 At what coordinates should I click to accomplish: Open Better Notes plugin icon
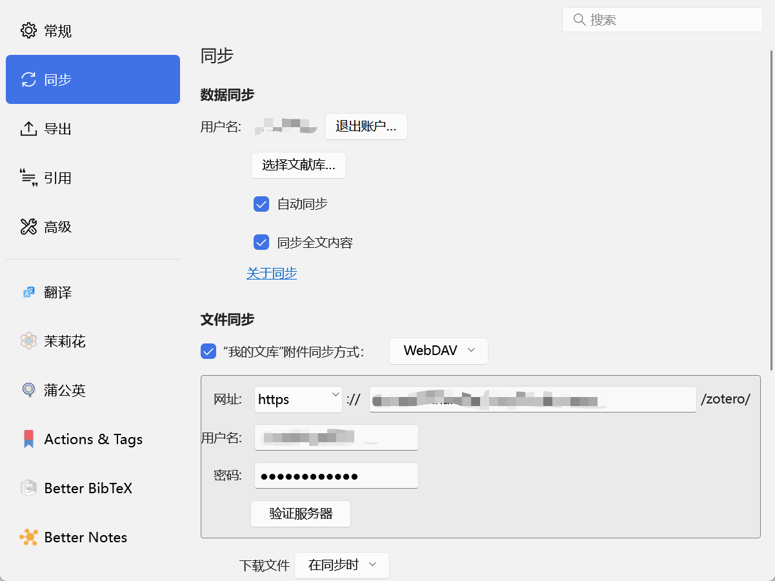click(x=28, y=537)
